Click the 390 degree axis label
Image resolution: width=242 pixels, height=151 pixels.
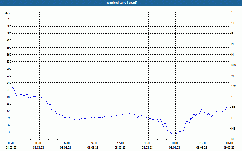tap(9, 48)
